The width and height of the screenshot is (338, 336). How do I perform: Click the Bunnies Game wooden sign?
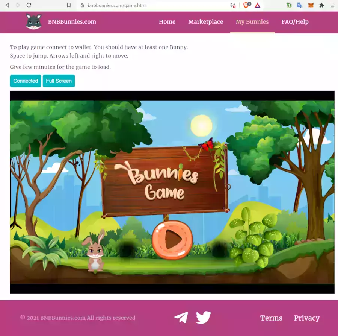click(164, 181)
